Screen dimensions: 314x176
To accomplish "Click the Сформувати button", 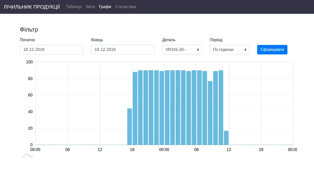I will [272, 49].
